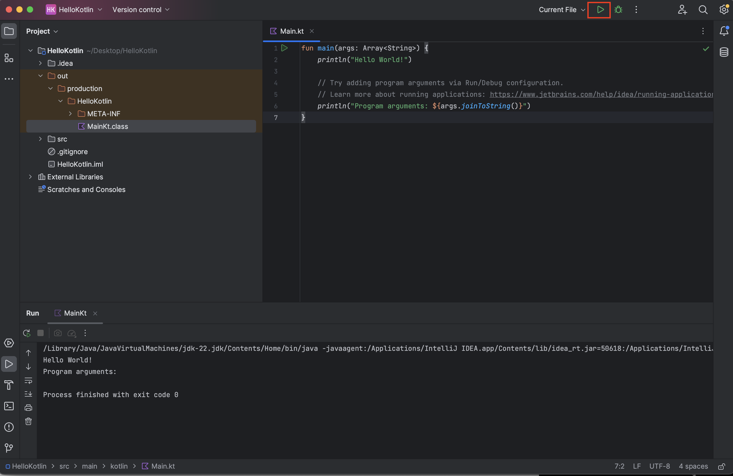Screen dimensions: 733x476
Task: Open the Git tool window icon
Action: pos(9,448)
